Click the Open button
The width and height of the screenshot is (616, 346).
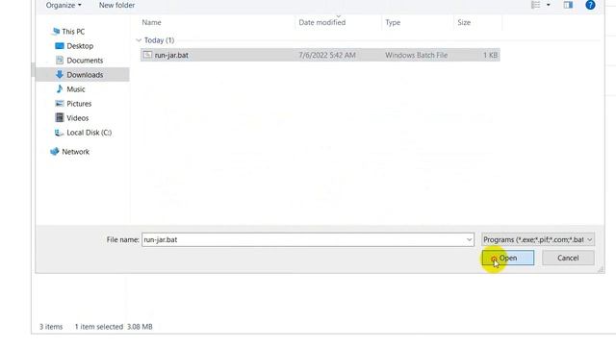(508, 258)
